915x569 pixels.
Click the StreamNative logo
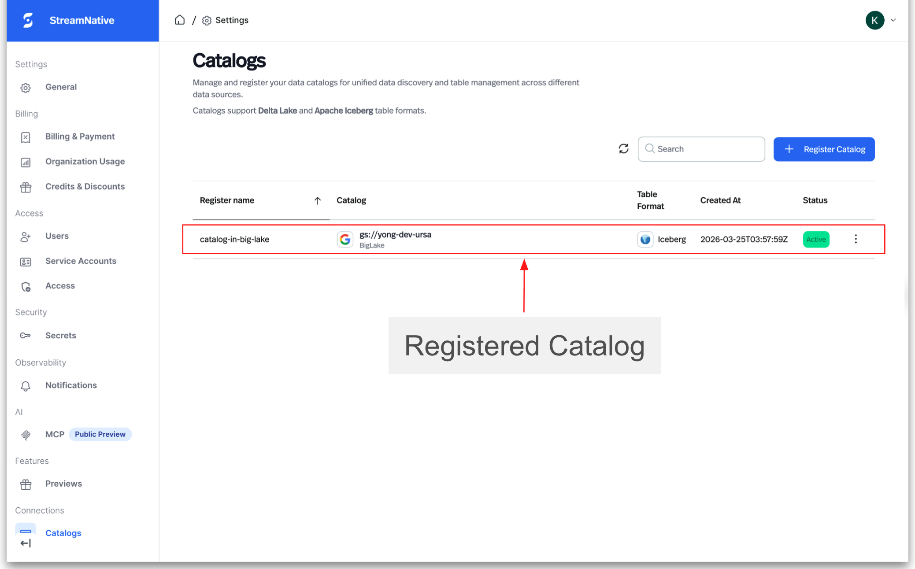[x=28, y=20]
